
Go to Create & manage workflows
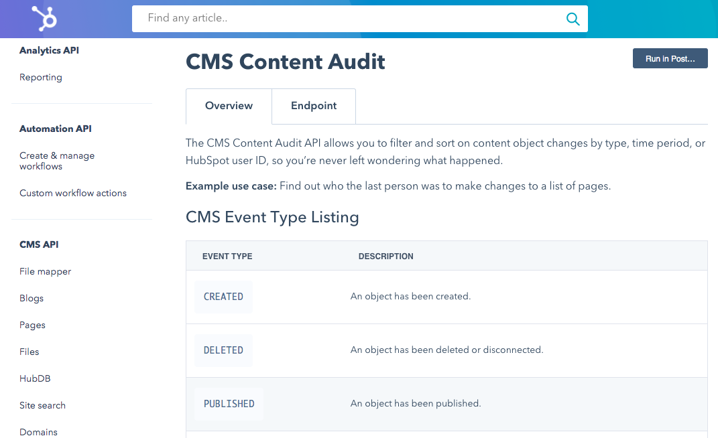click(x=57, y=161)
